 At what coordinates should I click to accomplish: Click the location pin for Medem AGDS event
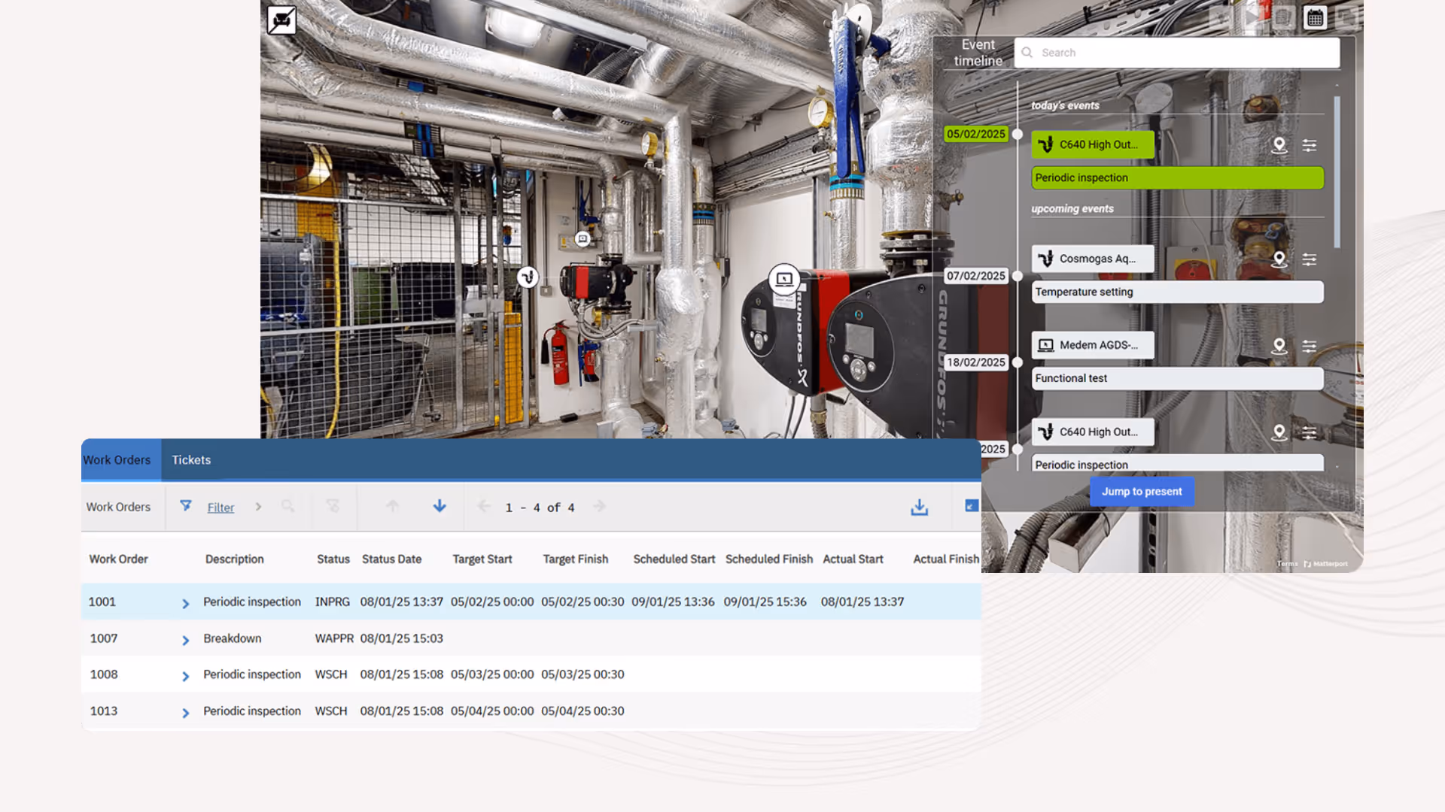click(1279, 346)
